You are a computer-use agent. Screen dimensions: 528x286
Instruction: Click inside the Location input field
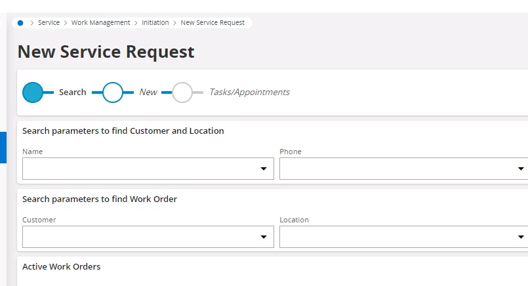point(404,237)
